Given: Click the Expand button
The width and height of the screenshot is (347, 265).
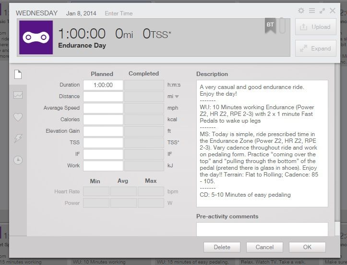Looking at the screenshot, I should [316, 49].
